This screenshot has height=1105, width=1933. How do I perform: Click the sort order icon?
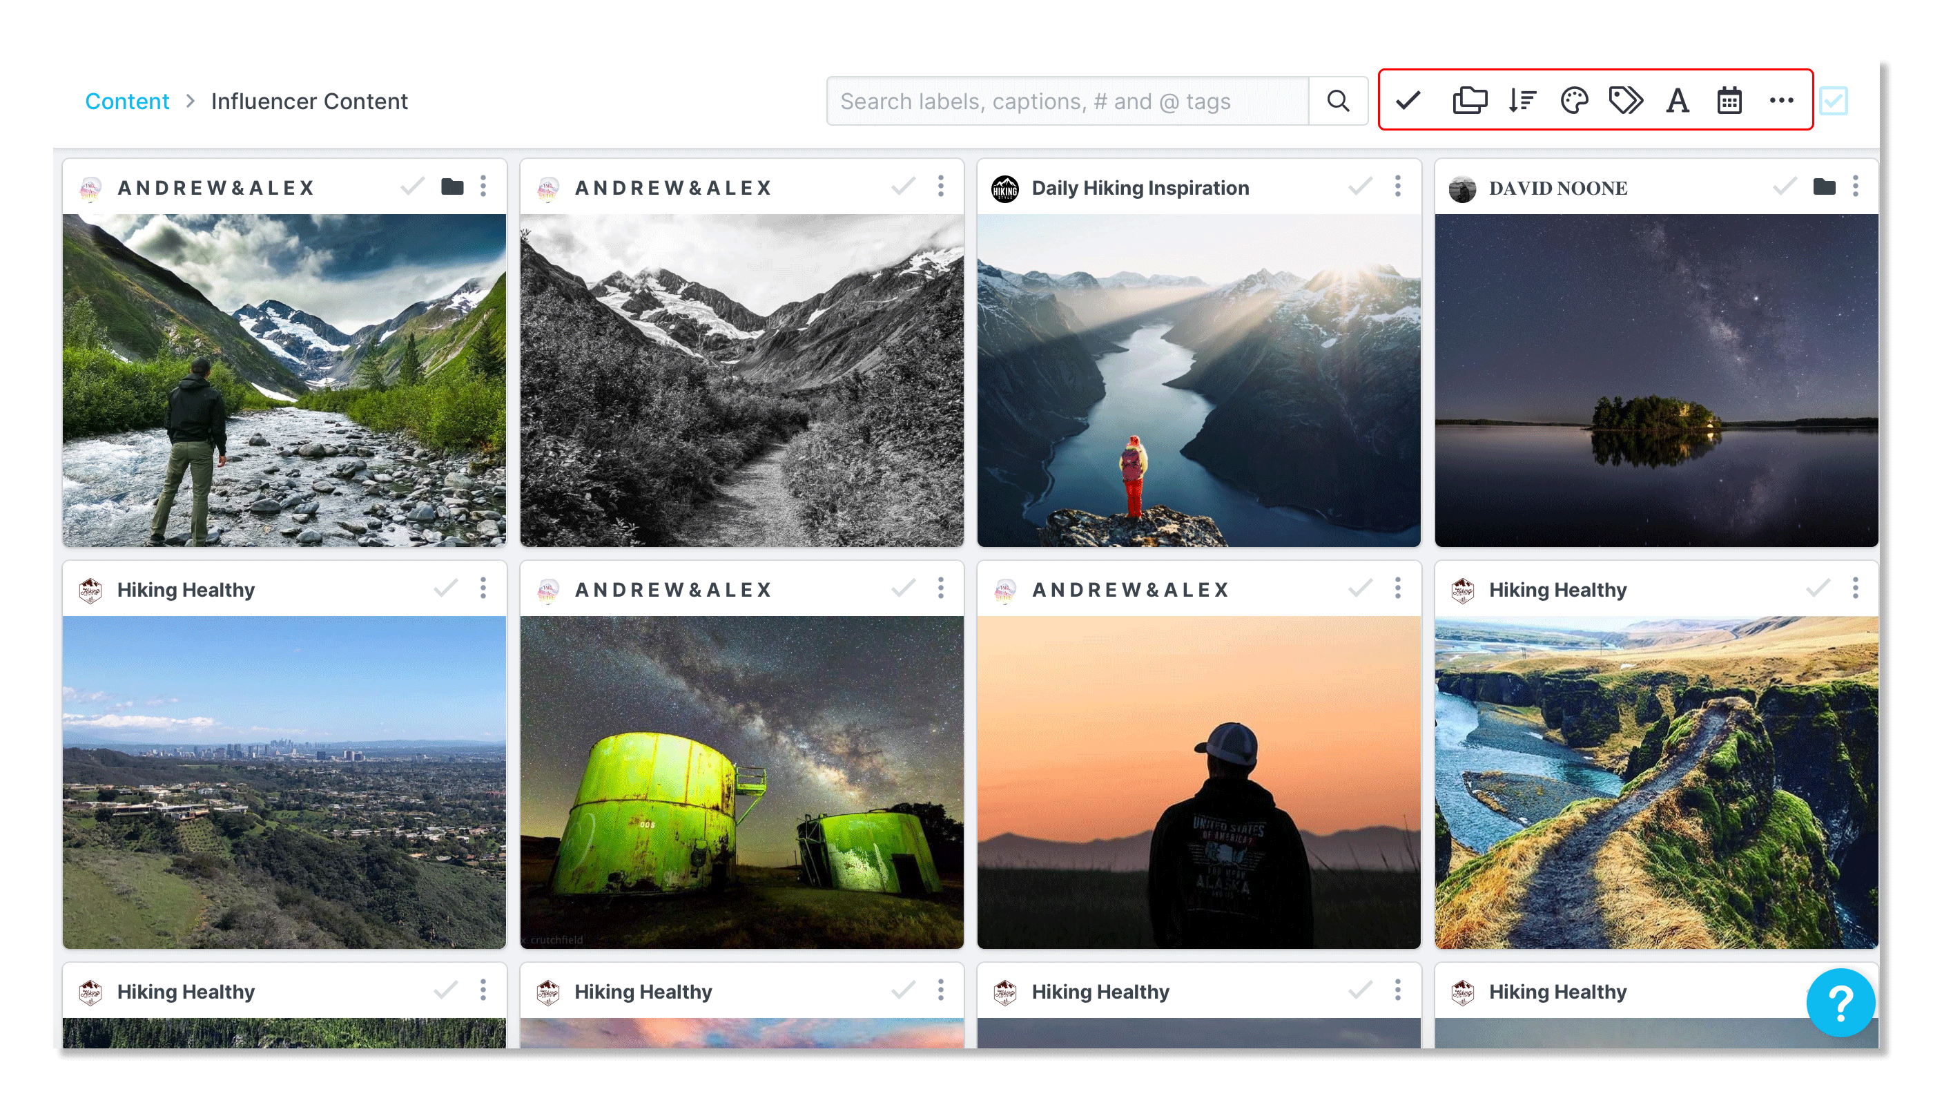pos(1522,100)
